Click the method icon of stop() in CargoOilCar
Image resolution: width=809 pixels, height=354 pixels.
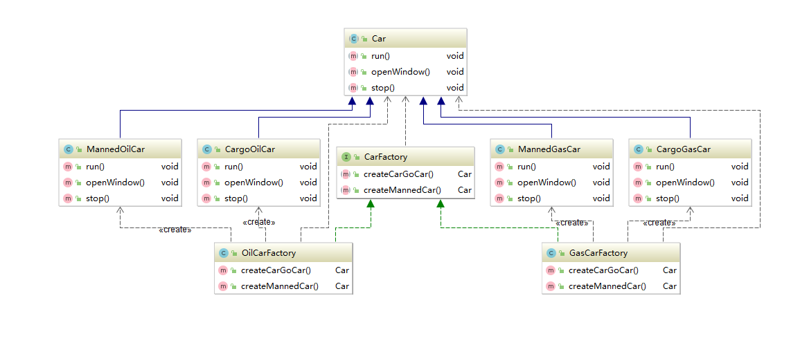206,198
